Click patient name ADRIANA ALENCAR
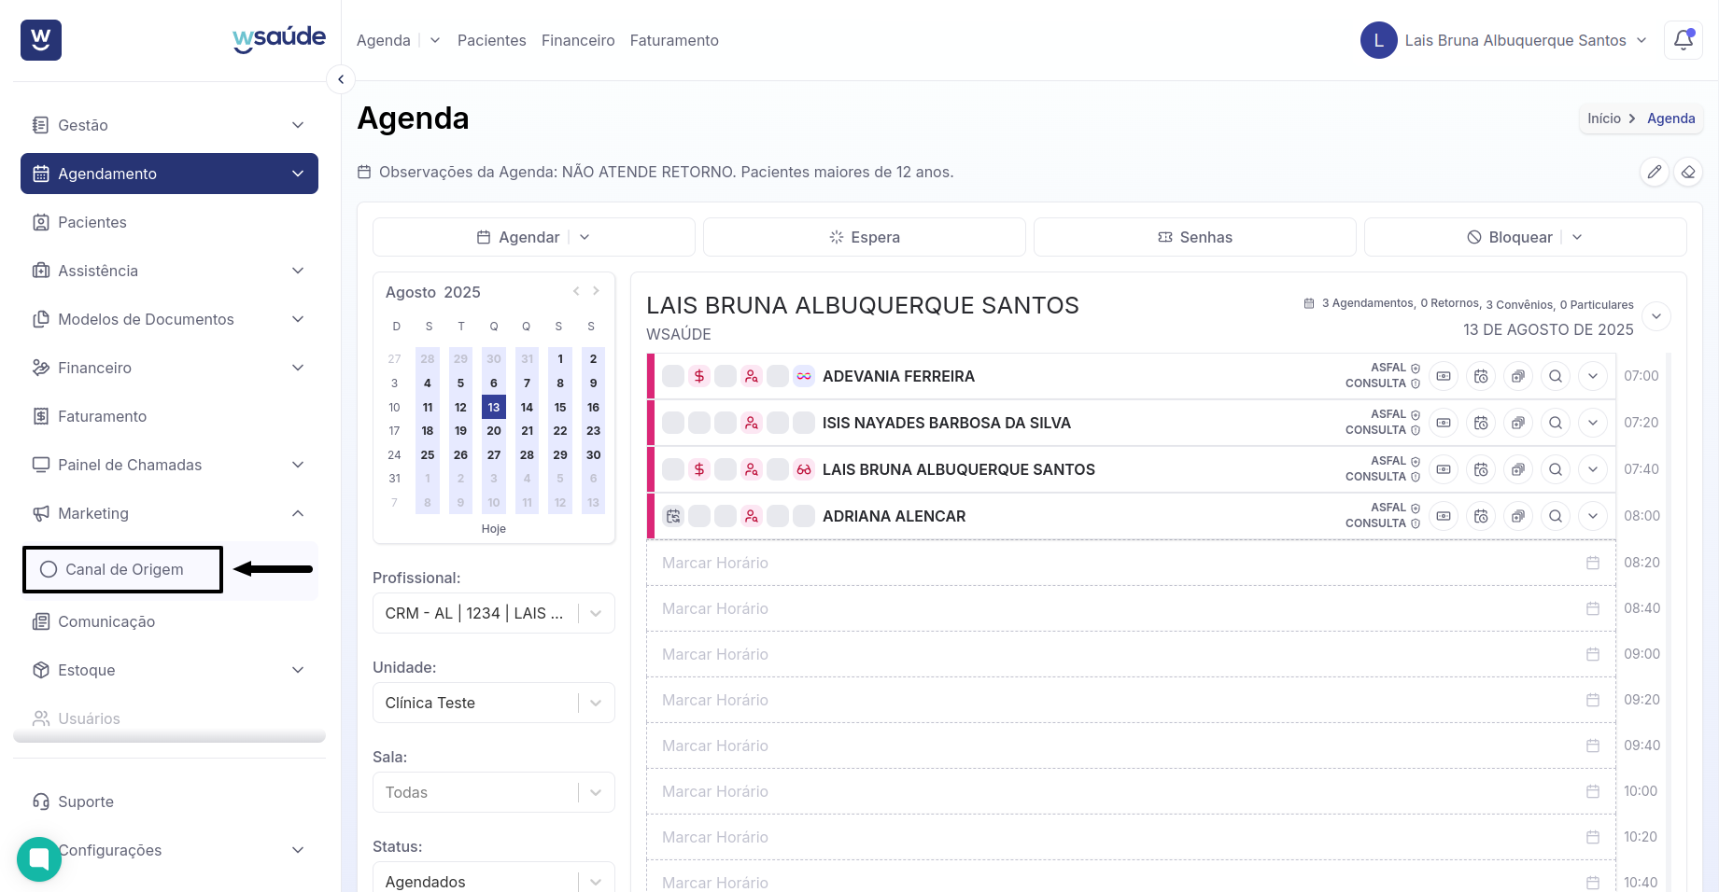Viewport: 1719px width, 892px height. tap(894, 516)
